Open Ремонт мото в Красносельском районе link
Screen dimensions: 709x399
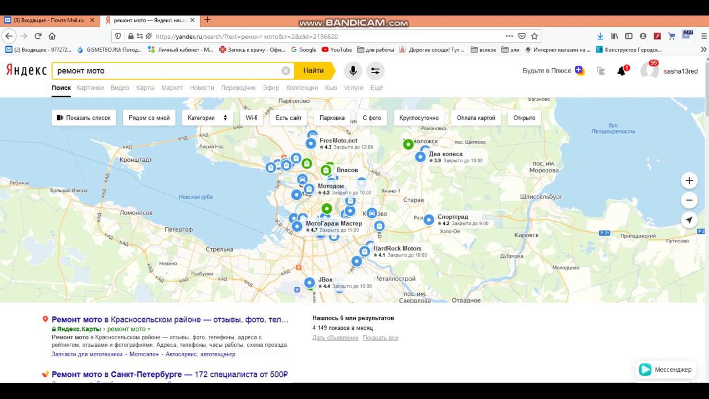[x=170, y=320]
